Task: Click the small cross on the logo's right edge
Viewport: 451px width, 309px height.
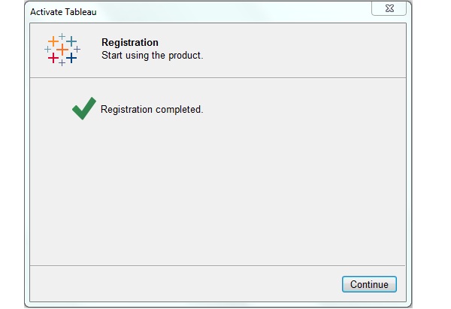Action: (x=77, y=50)
